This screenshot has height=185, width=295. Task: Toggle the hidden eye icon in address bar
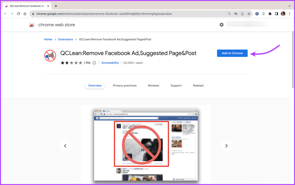[236, 14]
